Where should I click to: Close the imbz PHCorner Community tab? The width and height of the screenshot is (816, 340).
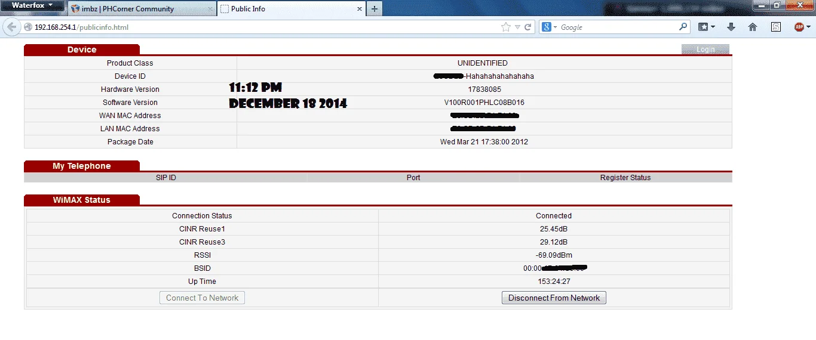210,9
